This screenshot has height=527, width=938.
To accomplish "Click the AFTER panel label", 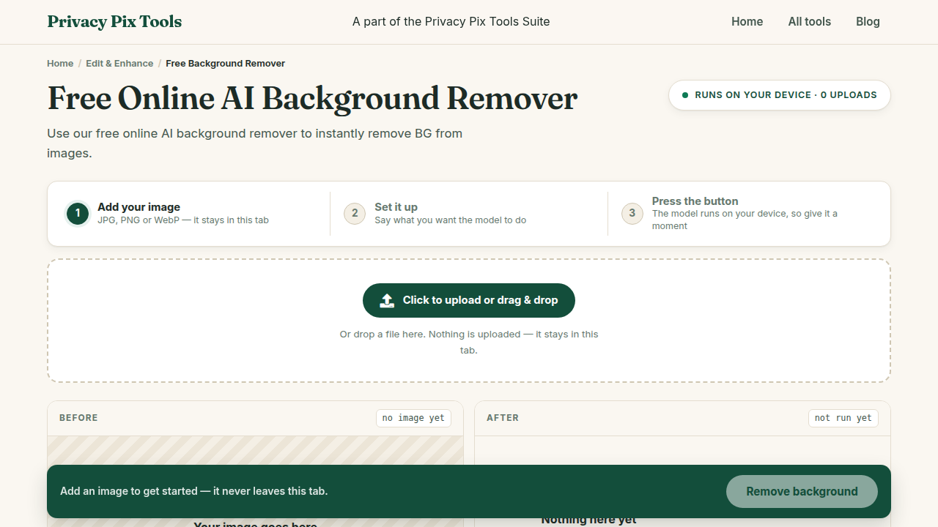I will (x=503, y=418).
